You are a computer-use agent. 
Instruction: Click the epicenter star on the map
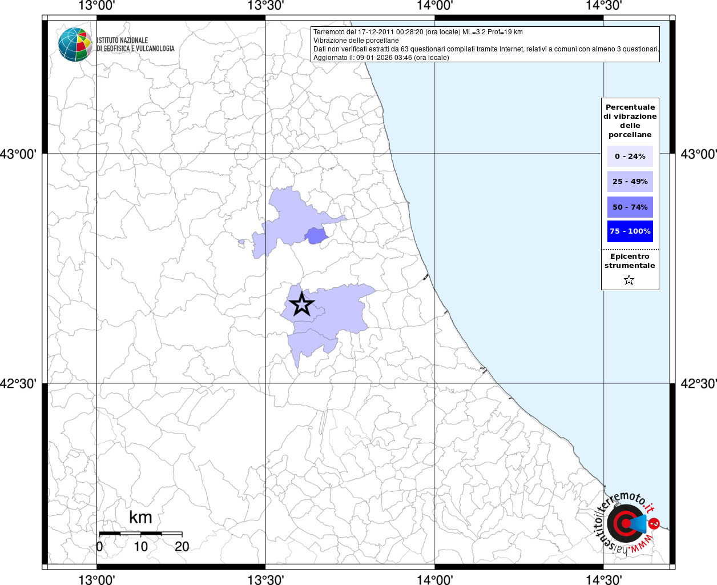(301, 304)
